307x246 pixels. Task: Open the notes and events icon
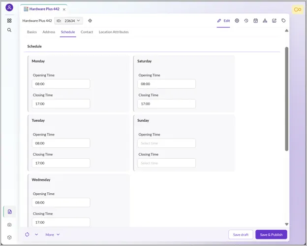[275, 21]
